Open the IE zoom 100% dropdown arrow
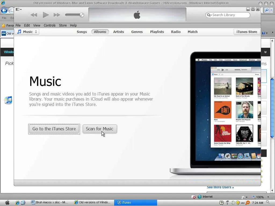The width and height of the screenshot is (275, 206). pyautogui.click(x=268, y=197)
